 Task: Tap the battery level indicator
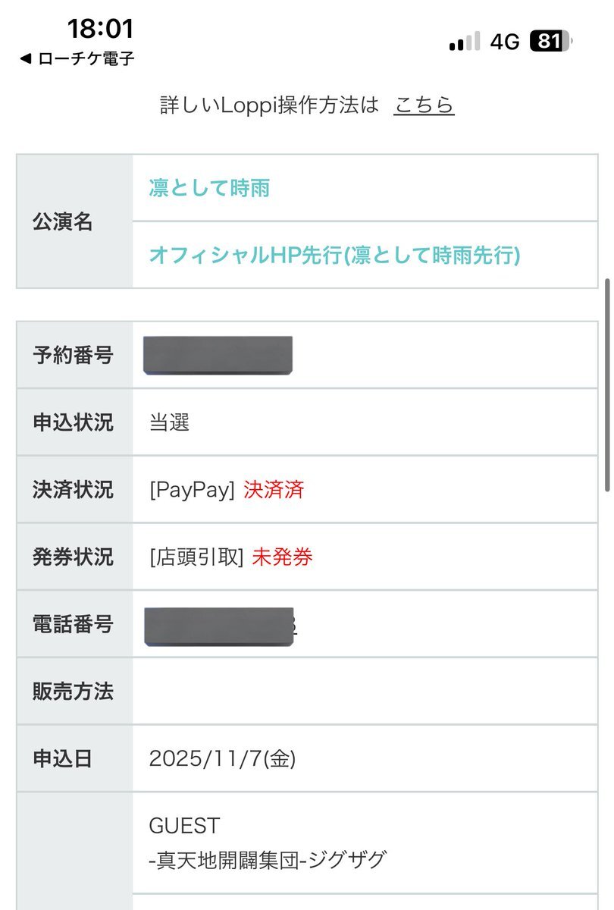click(551, 42)
